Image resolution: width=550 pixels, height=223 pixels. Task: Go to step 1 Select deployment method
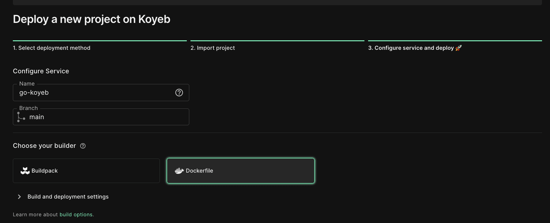(x=51, y=48)
